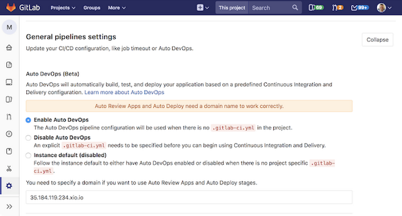
Task: Click the Auto DevOps (Beta) heading
Action: [53, 74]
